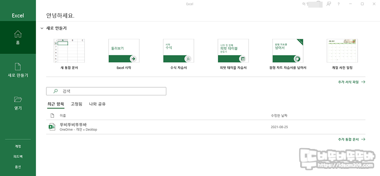Open the 피벗 테이블 자습서 template
Viewport: 380px width, 176px height.
233,54
